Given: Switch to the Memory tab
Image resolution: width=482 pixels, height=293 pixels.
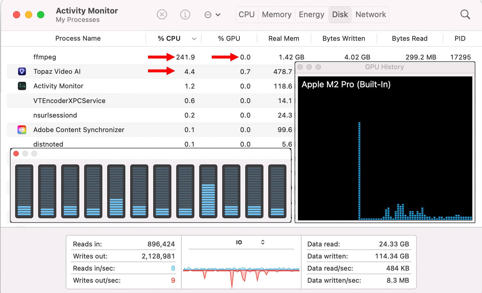Looking at the screenshot, I should click(x=276, y=15).
